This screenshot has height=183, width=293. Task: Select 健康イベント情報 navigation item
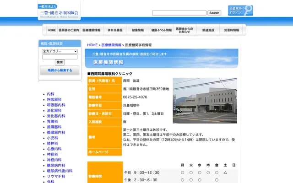[161, 30]
